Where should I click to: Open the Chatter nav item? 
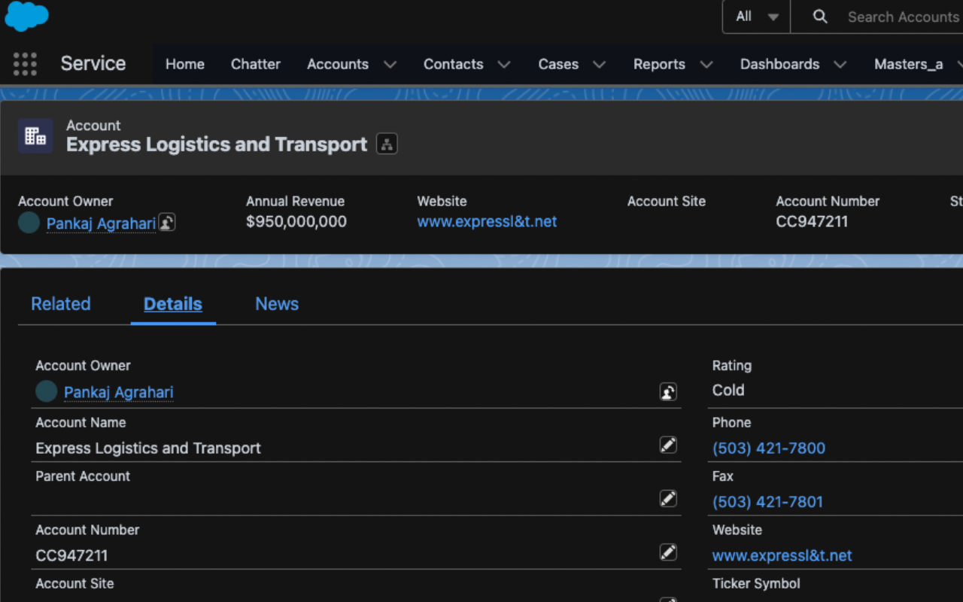256,64
